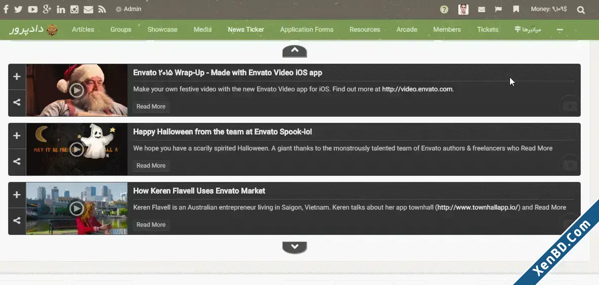Play the Santa Claus video thumbnail
Viewport: 599px width, 285px height.
coord(76,90)
